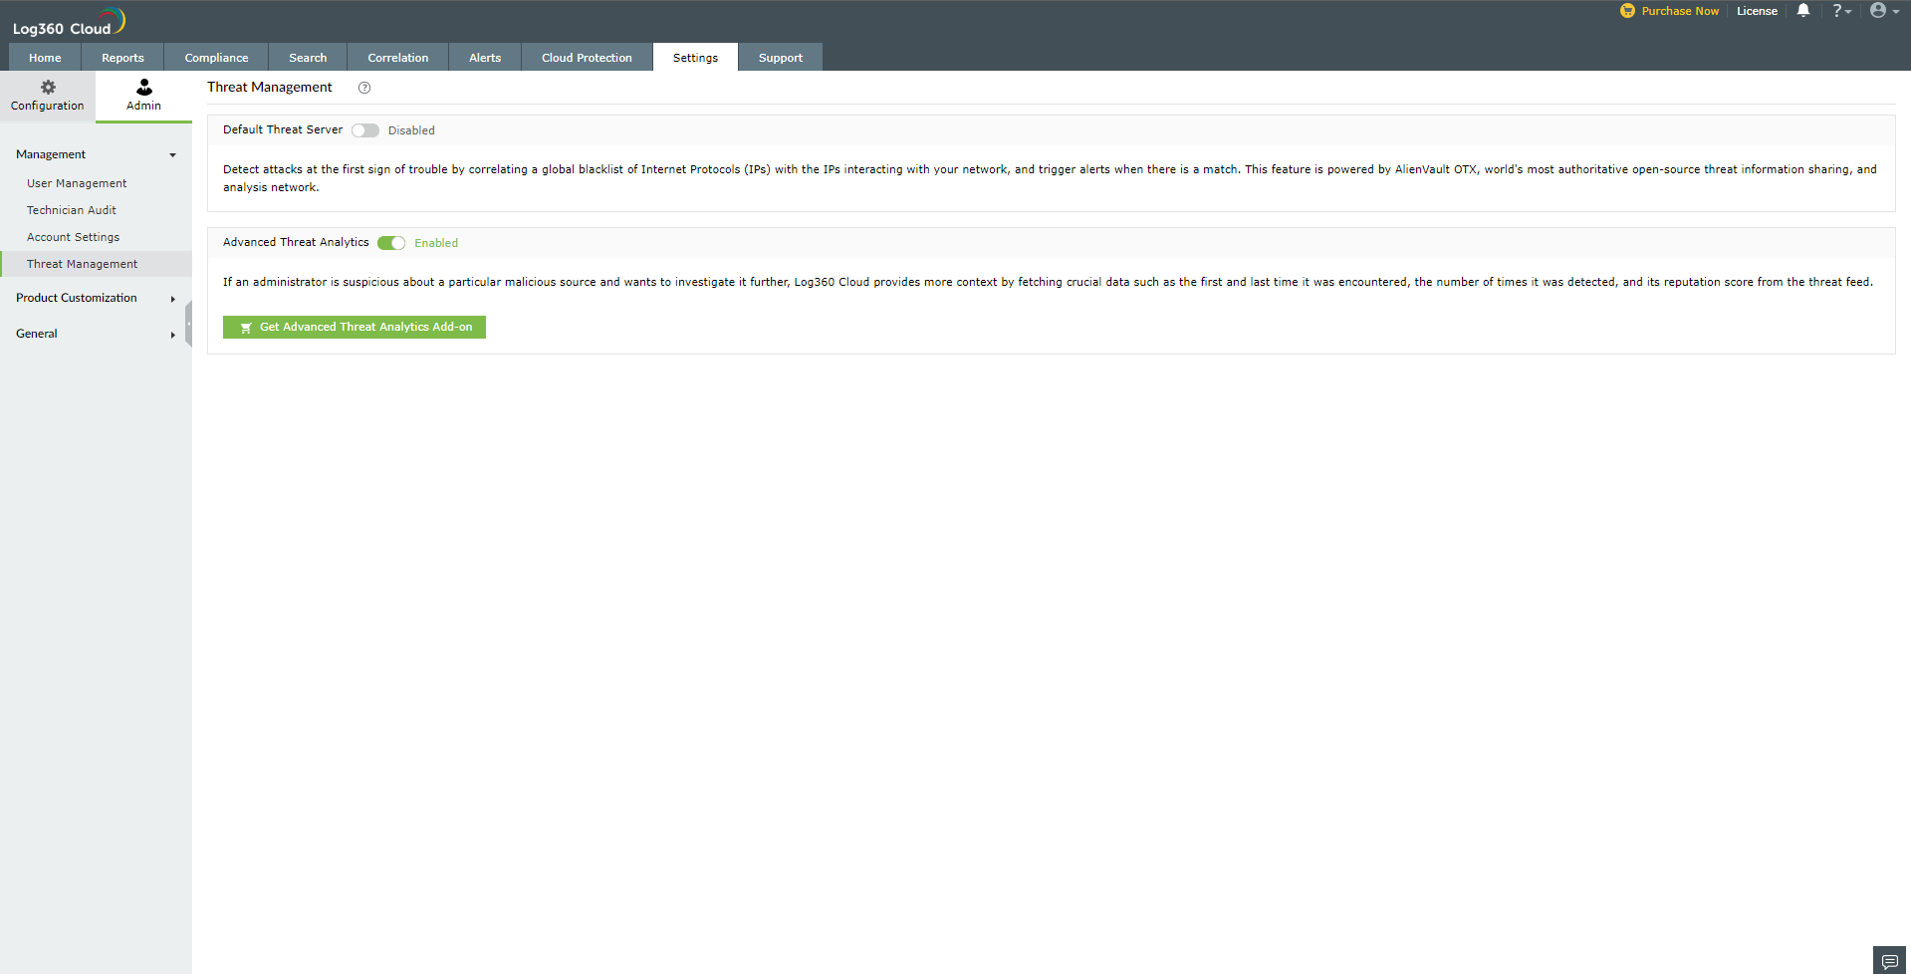This screenshot has width=1911, height=974.
Task: Select the Settings tab
Action: click(x=695, y=58)
